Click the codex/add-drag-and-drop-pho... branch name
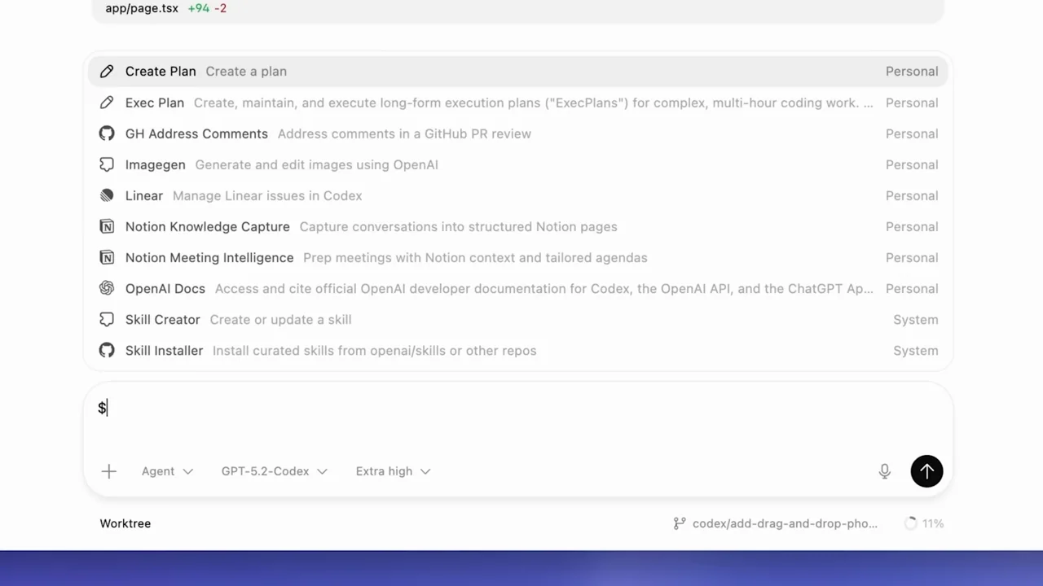1043x586 pixels. click(785, 523)
